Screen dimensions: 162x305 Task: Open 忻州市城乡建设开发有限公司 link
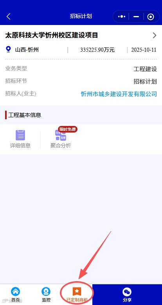pyautogui.click(x=119, y=94)
